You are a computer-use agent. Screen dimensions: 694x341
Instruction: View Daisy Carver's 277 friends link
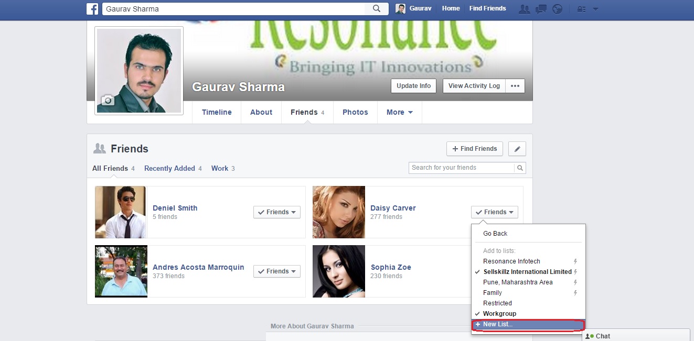click(386, 217)
